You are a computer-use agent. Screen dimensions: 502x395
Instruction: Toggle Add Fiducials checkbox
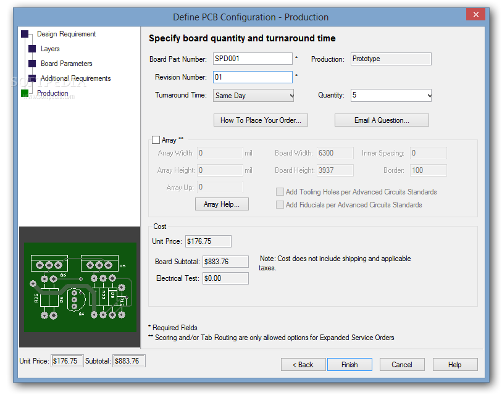tap(280, 204)
